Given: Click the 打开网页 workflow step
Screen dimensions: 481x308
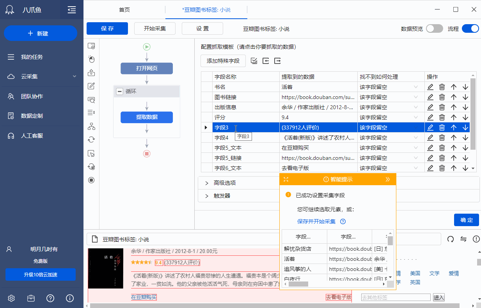Looking at the screenshot, I should (147, 68).
